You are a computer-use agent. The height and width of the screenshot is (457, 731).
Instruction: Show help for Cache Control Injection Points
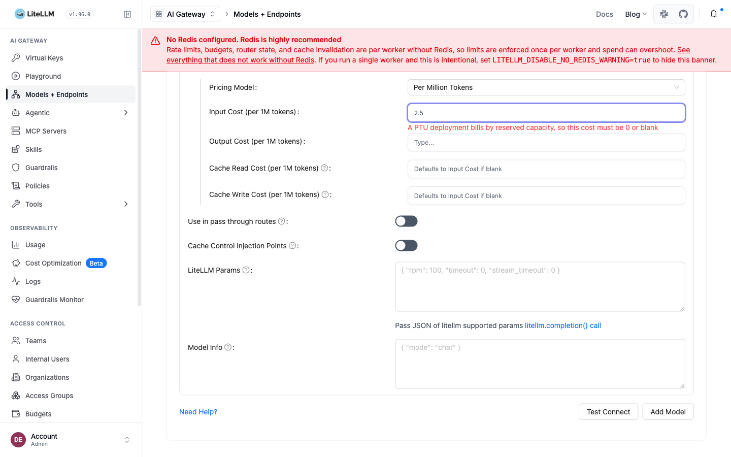(292, 246)
